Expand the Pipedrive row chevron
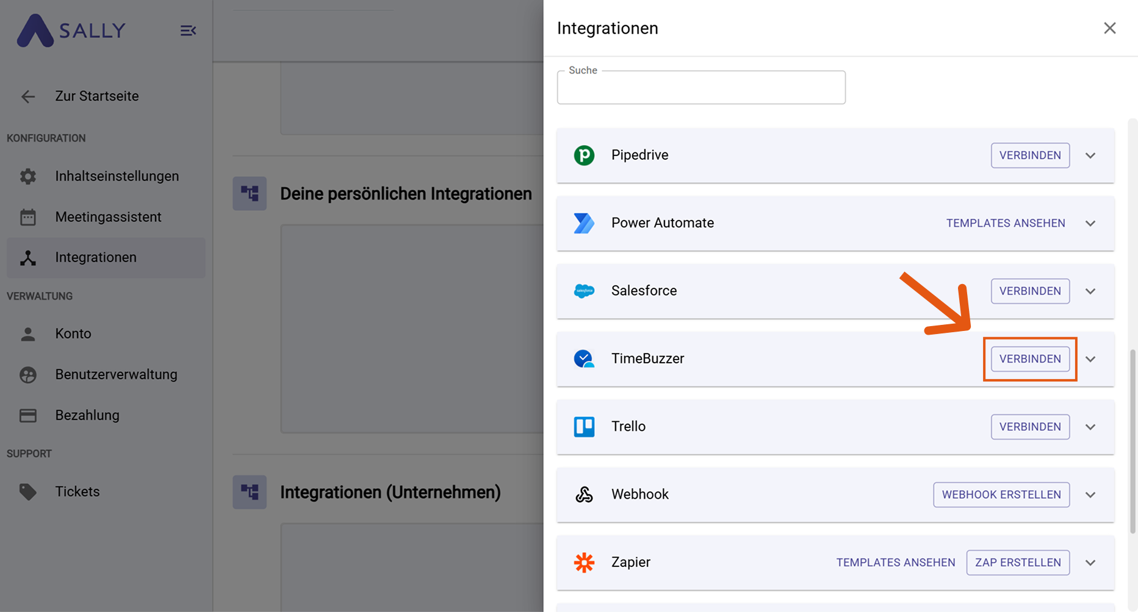 pyautogui.click(x=1090, y=155)
